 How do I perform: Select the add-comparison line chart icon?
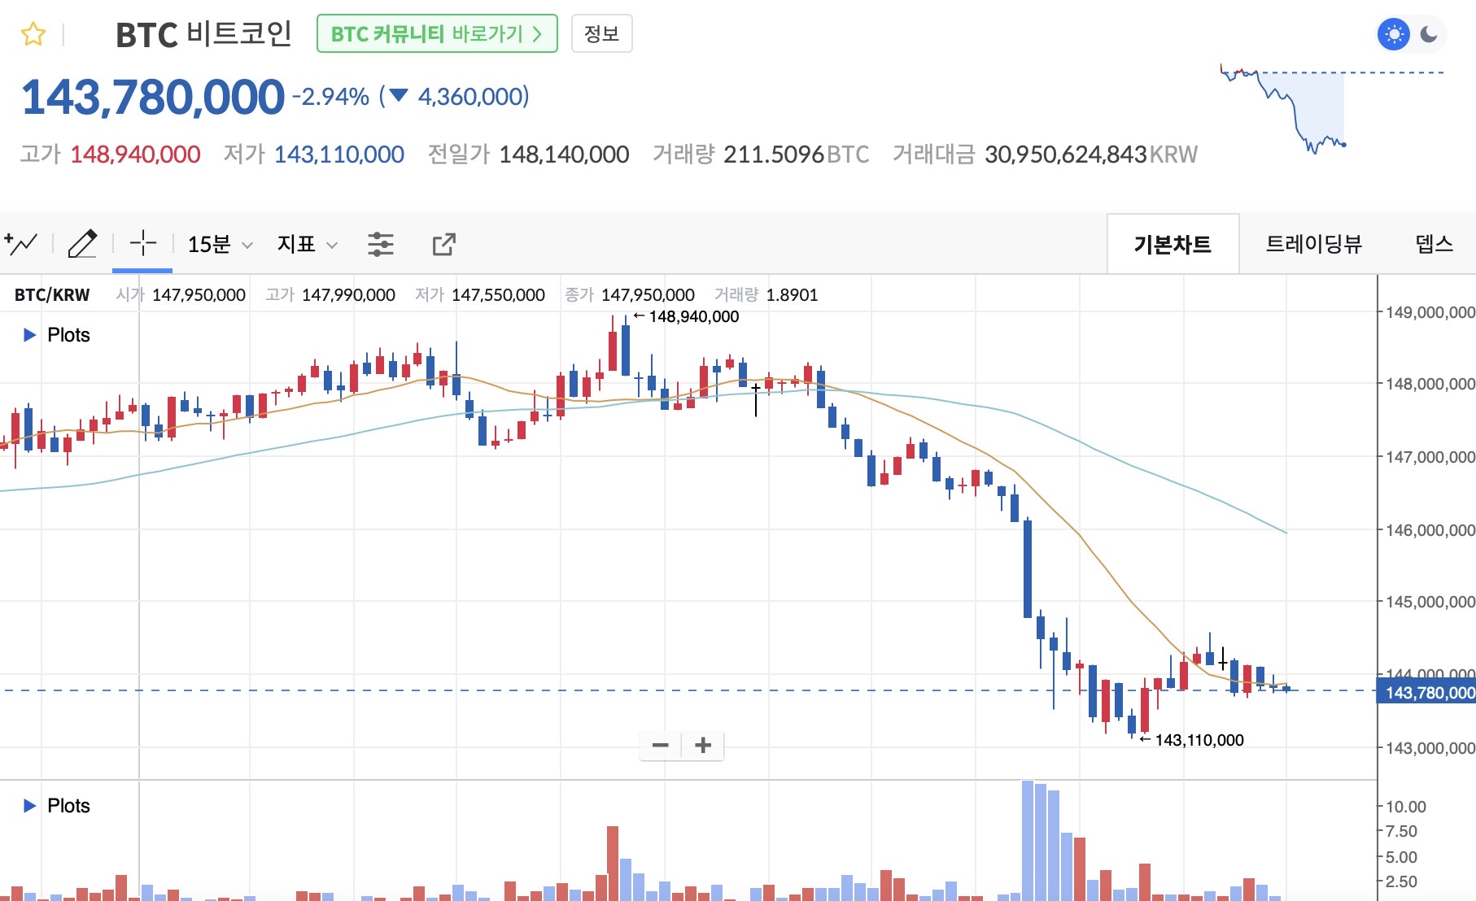(21, 243)
